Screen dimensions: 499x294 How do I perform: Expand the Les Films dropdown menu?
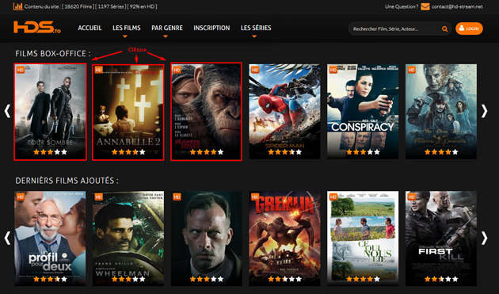(127, 28)
